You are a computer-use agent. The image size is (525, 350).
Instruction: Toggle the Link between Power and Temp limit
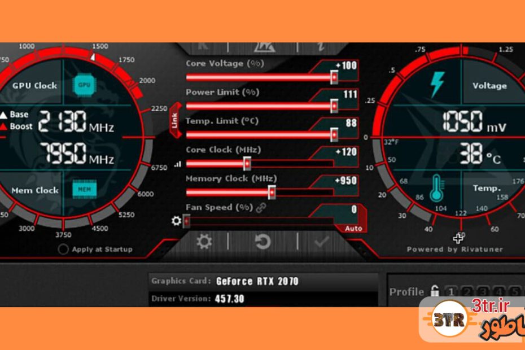[x=174, y=120]
